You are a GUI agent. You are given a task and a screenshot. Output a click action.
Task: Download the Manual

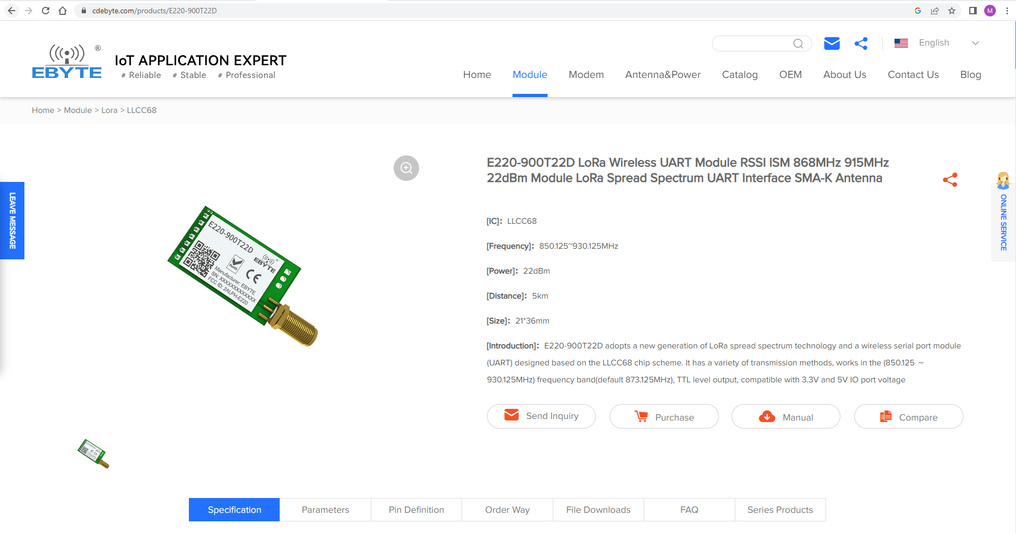tap(786, 417)
